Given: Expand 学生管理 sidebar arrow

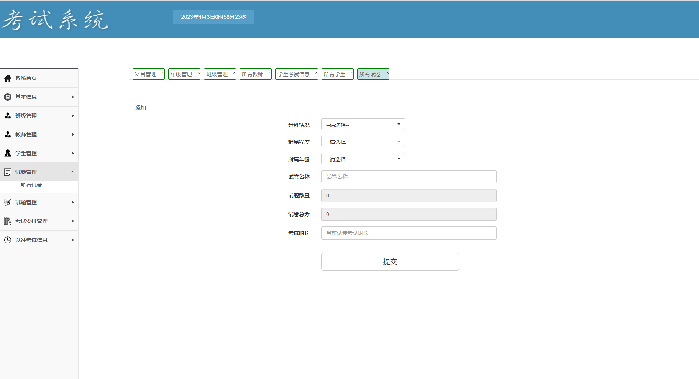Looking at the screenshot, I should pyautogui.click(x=73, y=153).
